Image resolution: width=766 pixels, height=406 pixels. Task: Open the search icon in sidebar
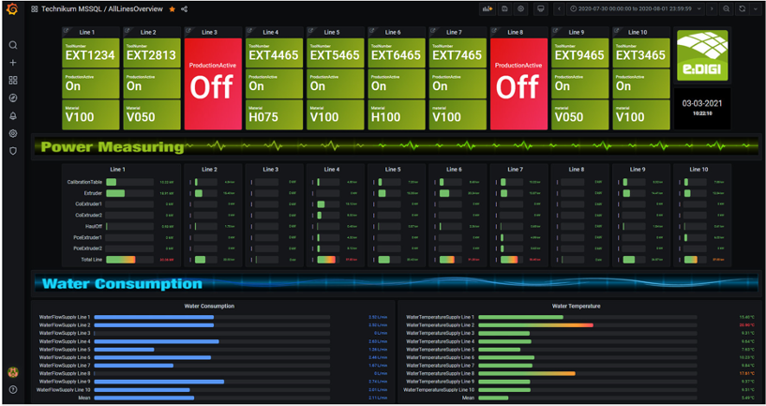[13, 45]
